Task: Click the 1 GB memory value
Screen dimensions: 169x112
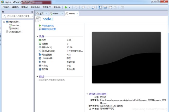Action: pos(69,40)
